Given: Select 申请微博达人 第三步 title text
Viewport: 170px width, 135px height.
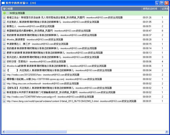Looking at the screenshot, I should (x=37, y=44).
